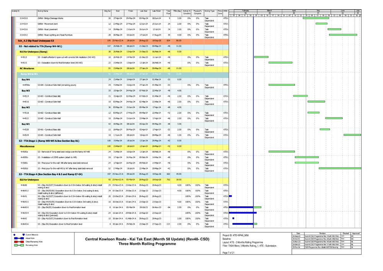This screenshot has height=271, width=383.
Task: Select row S3 - Installation of CDMS system
Action: (x=57, y=157)
